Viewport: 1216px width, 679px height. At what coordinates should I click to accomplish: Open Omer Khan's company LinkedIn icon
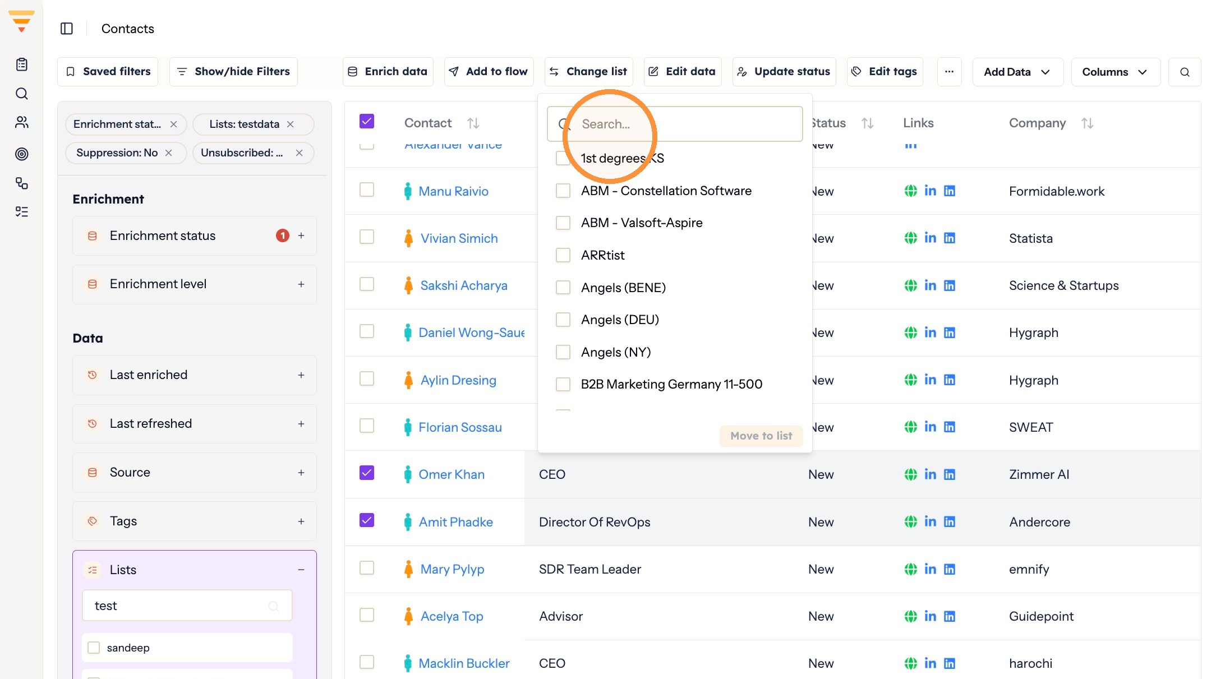coord(950,475)
